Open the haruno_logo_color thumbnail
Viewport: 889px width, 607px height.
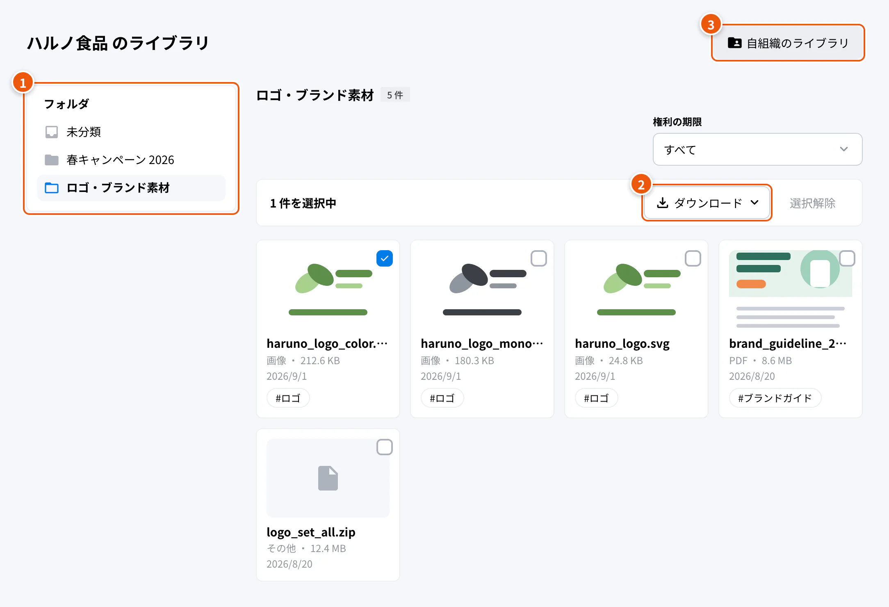click(x=328, y=289)
